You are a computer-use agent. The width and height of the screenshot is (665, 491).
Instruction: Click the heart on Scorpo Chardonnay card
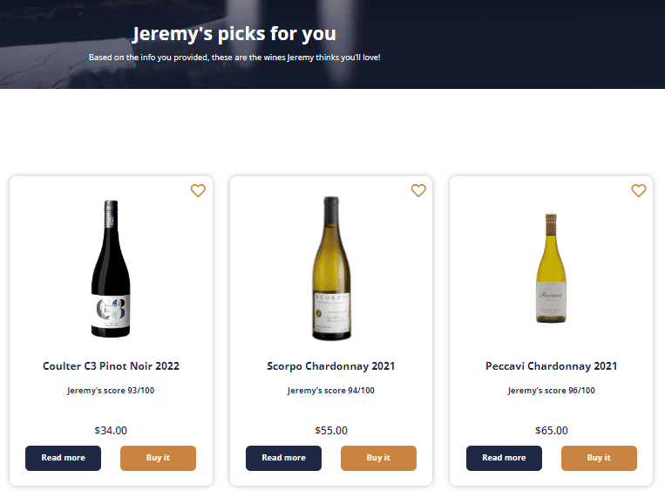click(x=418, y=191)
